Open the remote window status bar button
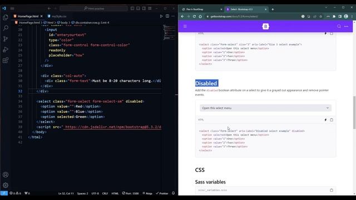356x200 pixels. pos(4,193)
